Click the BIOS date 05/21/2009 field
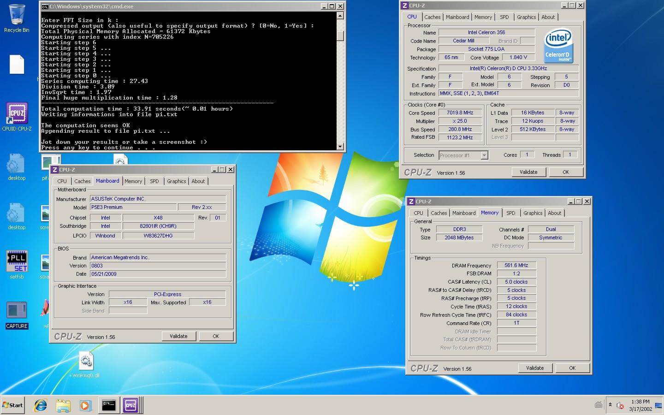Screen dimensions: 664x415 coord(158,274)
